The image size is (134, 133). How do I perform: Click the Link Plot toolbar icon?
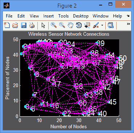[111, 26]
